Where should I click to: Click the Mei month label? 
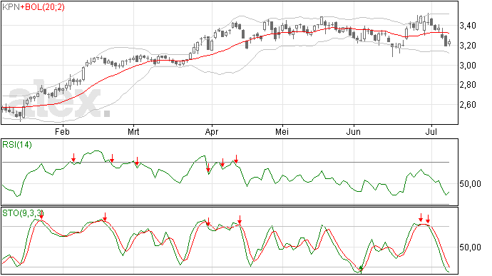[282, 131]
